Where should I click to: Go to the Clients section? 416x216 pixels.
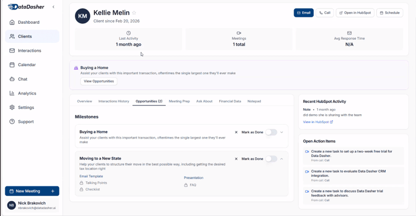click(x=32, y=36)
